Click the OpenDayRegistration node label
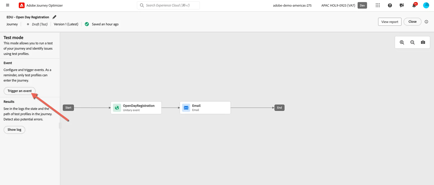This screenshot has height=185, width=434. (x=139, y=106)
